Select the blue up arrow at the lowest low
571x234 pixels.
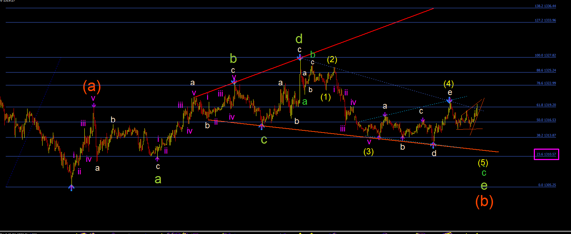pyautogui.click(x=72, y=188)
